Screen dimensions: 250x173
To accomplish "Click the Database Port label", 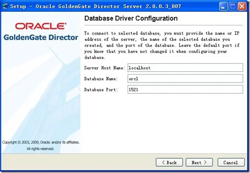I will coord(101,89).
